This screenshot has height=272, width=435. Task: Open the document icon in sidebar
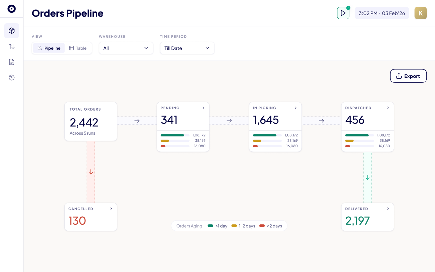pos(11,62)
